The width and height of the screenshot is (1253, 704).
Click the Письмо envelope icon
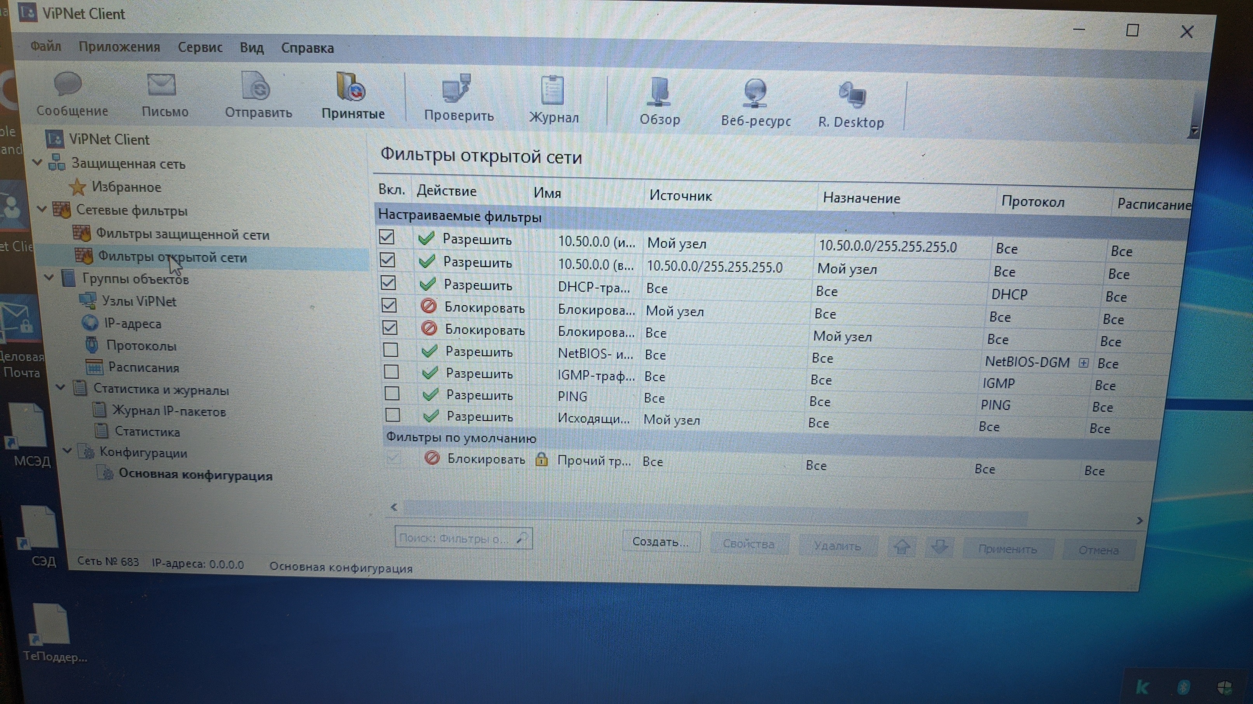point(162,85)
